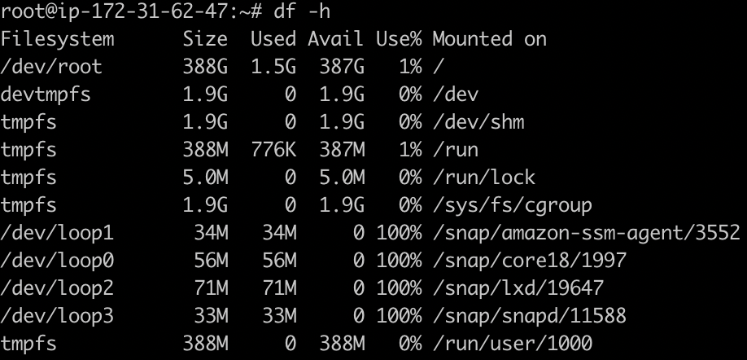747x360 pixels.
Task: Click the Mounted on column header
Action: click(x=489, y=39)
